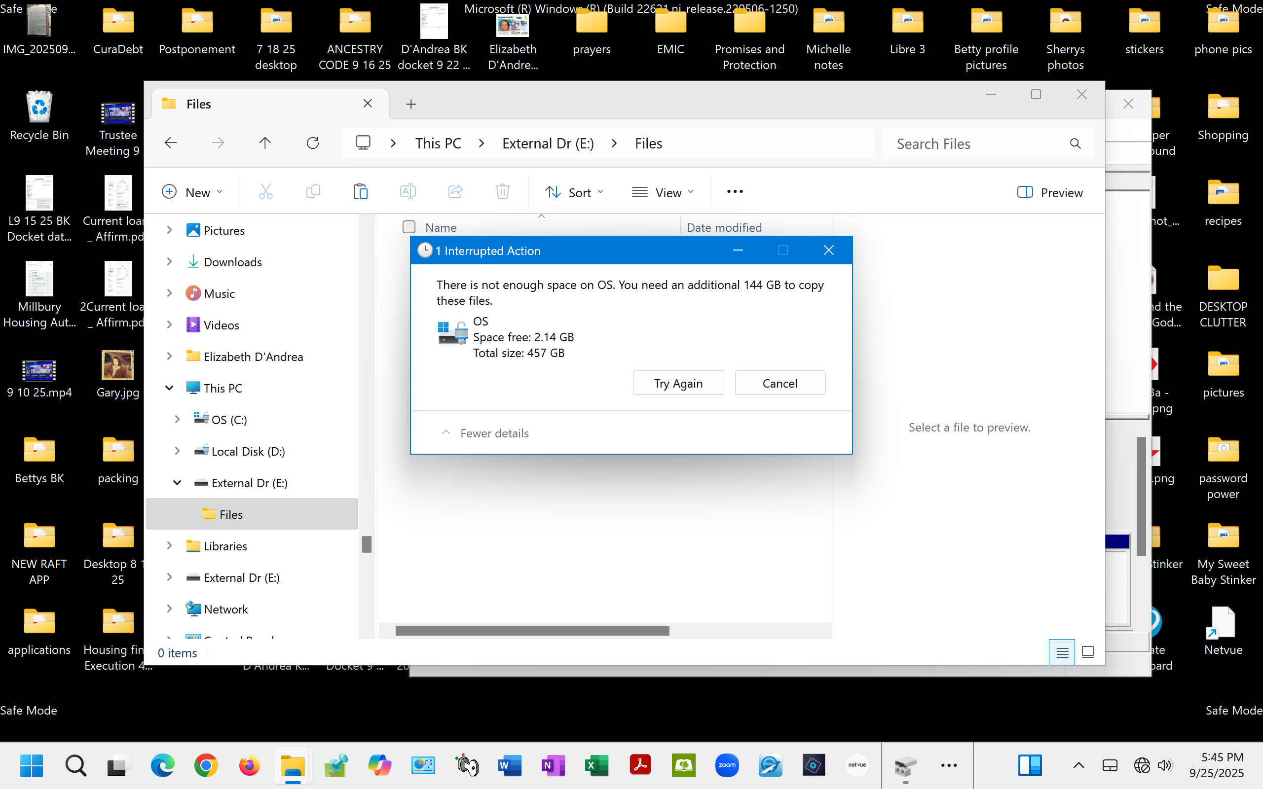Image resolution: width=1263 pixels, height=789 pixels.
Task: Check the select all items checkbox
Action: [x=409, y=227]
